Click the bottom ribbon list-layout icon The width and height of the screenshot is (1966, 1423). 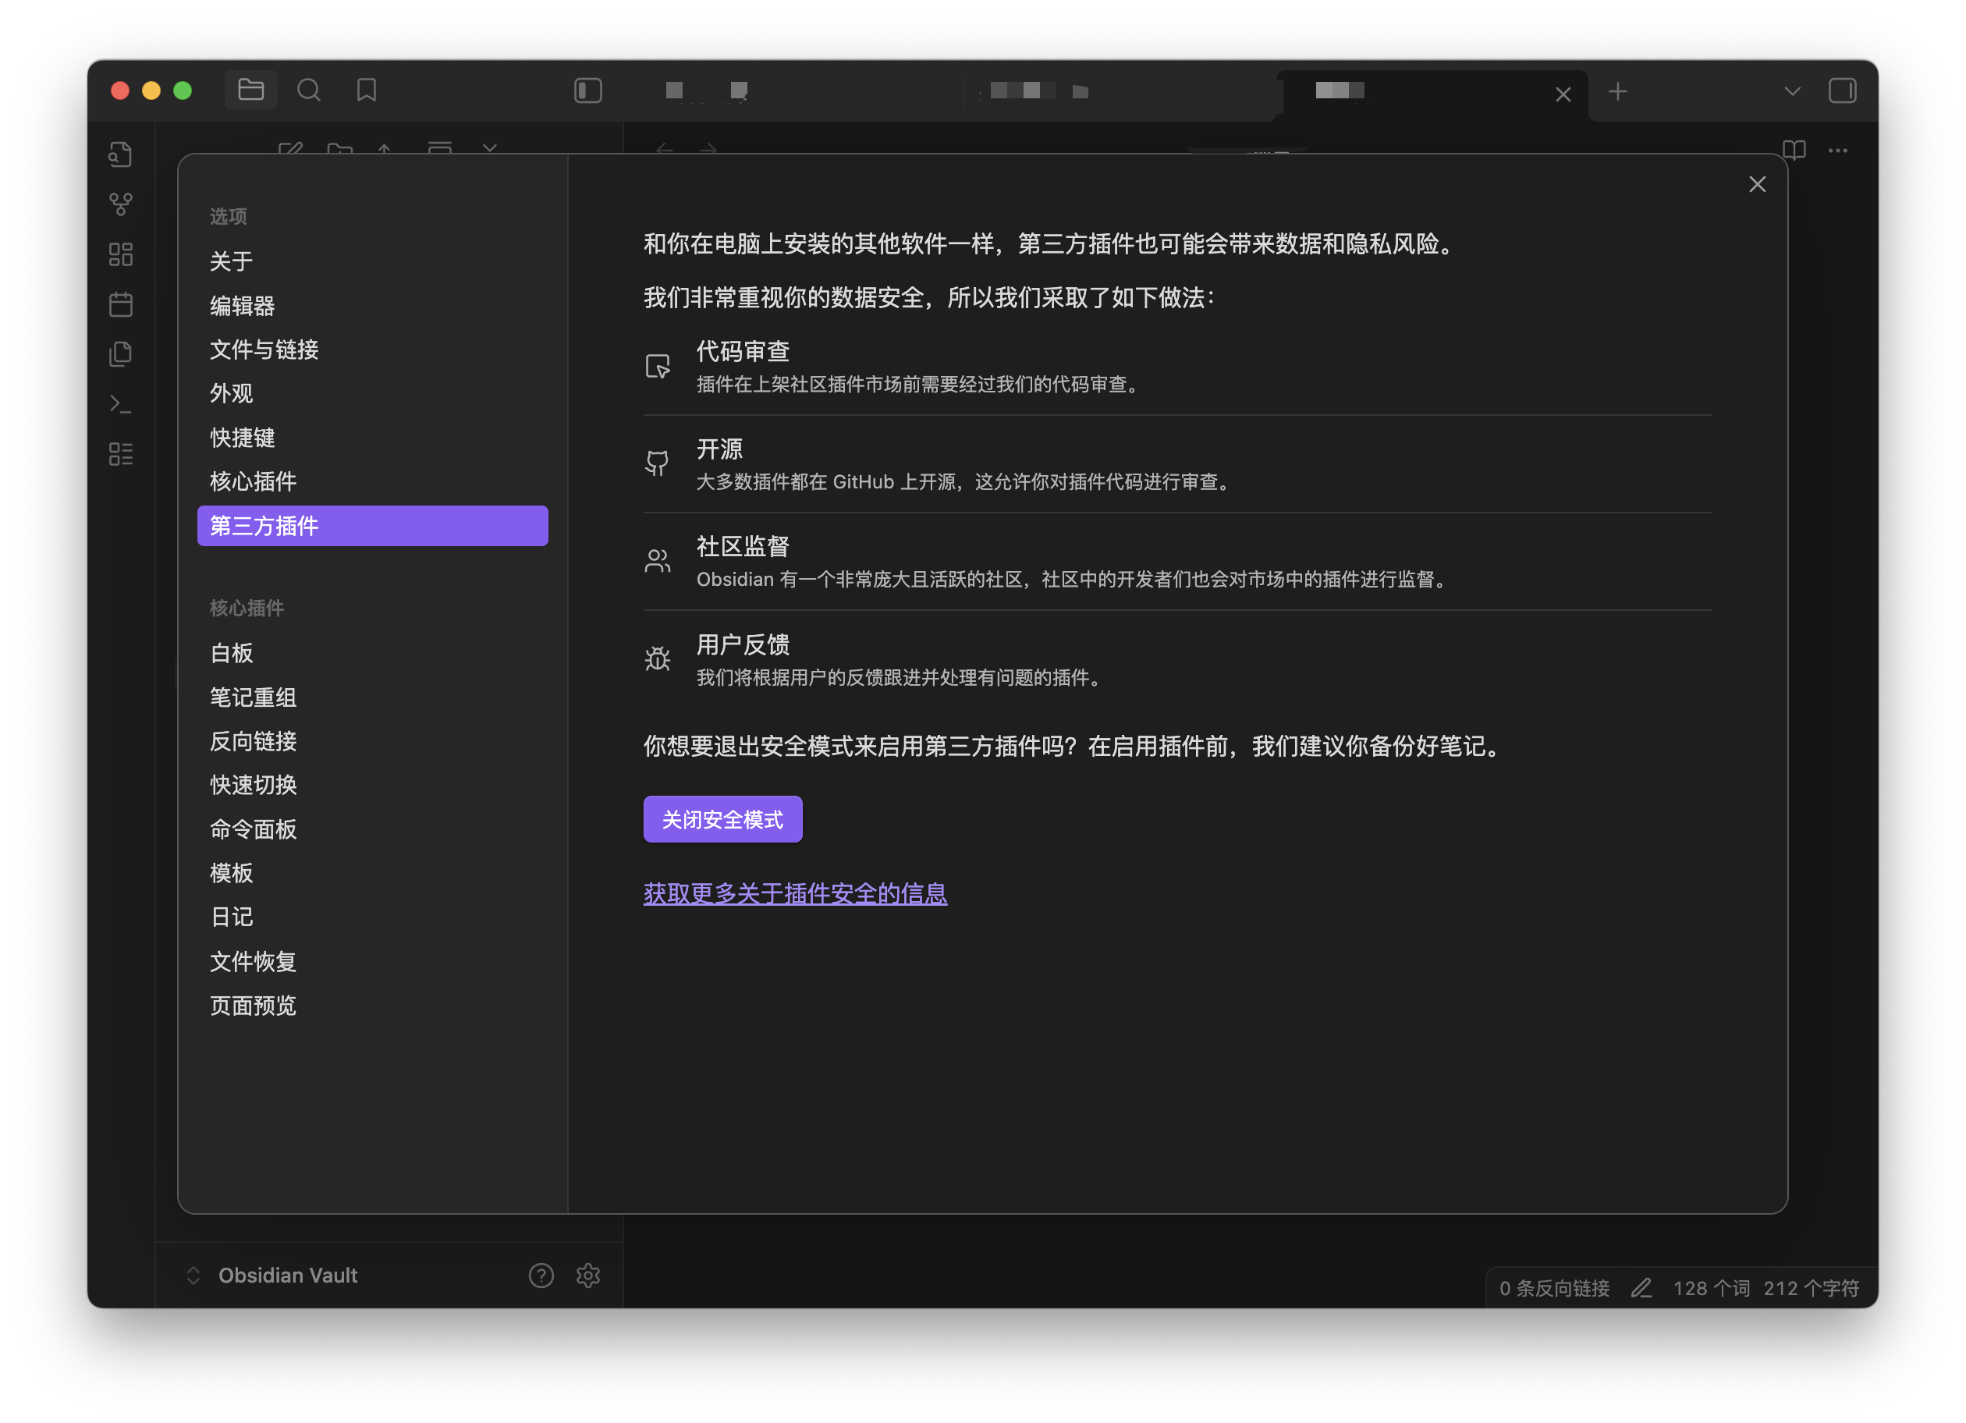click(x=120, y=454)
